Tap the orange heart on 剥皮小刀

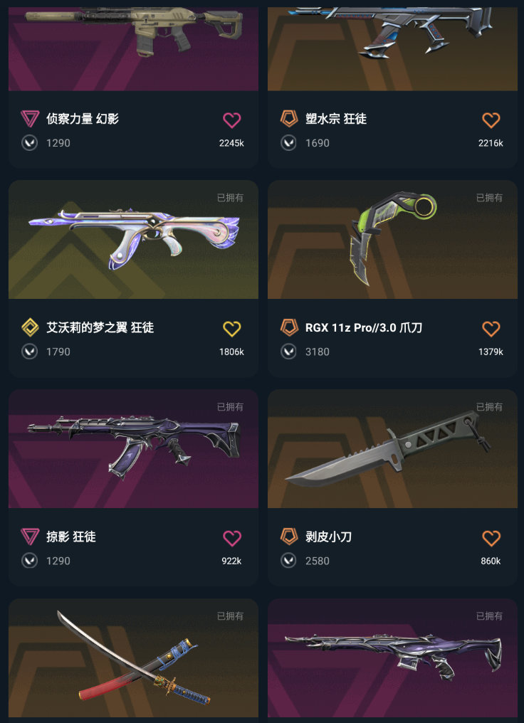click(x=491, y=538)
